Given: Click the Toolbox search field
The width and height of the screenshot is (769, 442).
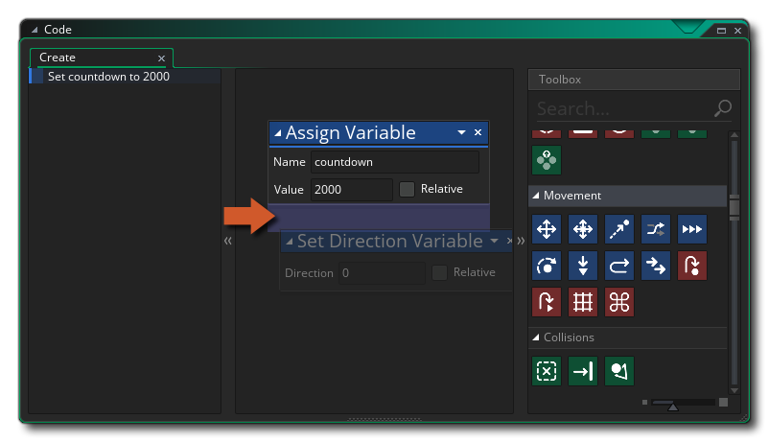Looking at the screenshot, I should [x=623, y=108].
